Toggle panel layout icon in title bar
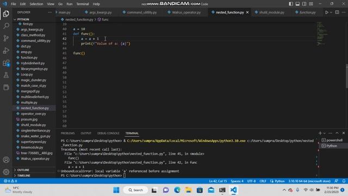Image resolution: width=348 pixels, height=196 pixels. click(x=297, y=4)
